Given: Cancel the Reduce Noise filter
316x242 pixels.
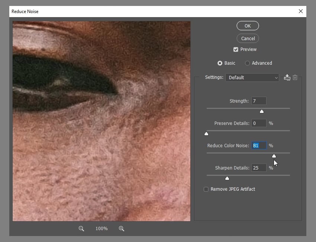Looking at the screenshot, I should pyautogui.click(x=248, y=38).
